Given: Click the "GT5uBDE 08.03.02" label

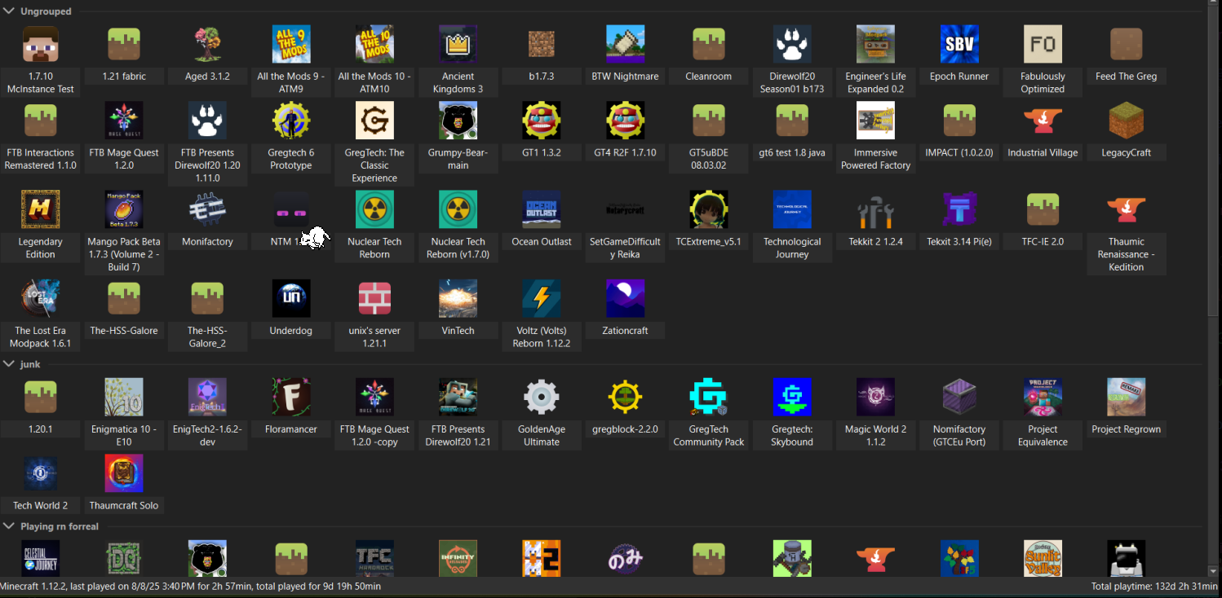Looking at the screenshot, I should pyautogui.click(x=709, y=159).
